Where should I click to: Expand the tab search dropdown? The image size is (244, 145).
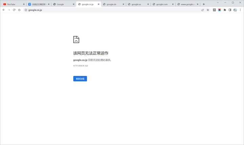click(x=218, y=2)
